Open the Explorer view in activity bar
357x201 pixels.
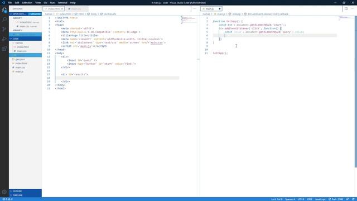pyautogui.click(x=4, y=10)
